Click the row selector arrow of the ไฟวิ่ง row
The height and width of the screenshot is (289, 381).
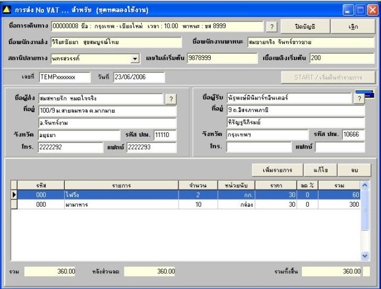[x=14, y=195]
